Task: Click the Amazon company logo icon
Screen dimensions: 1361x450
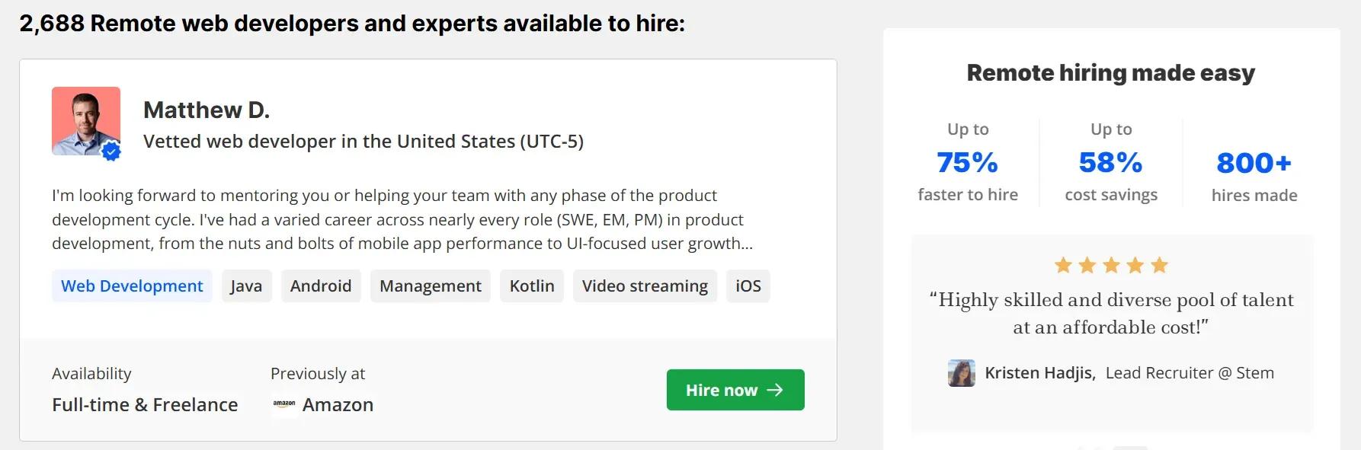Action: [283, 404]
